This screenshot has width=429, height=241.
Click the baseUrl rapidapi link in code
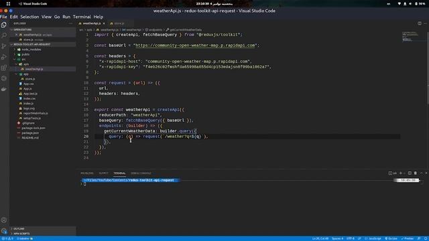(195, 46)
